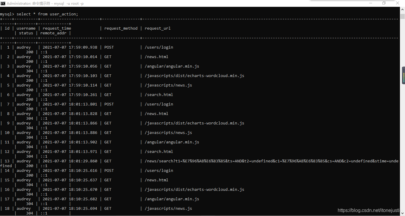
Task: Click 'POST' method in row id 14
Action: [x=109, y=171]
